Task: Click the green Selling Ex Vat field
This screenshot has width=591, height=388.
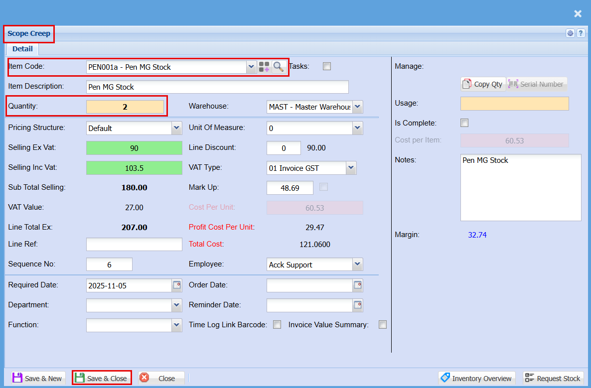Action: [134, 148]
